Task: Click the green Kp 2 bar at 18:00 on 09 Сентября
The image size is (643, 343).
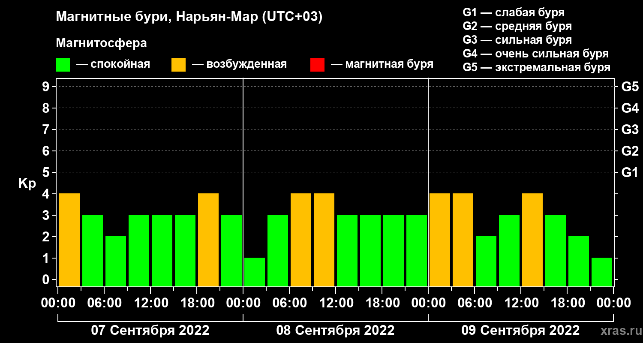Action: 579,261
